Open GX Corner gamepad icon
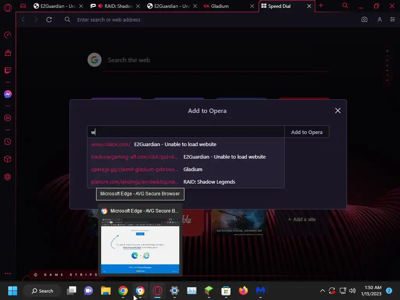400x300 pixels. point(23,6)
